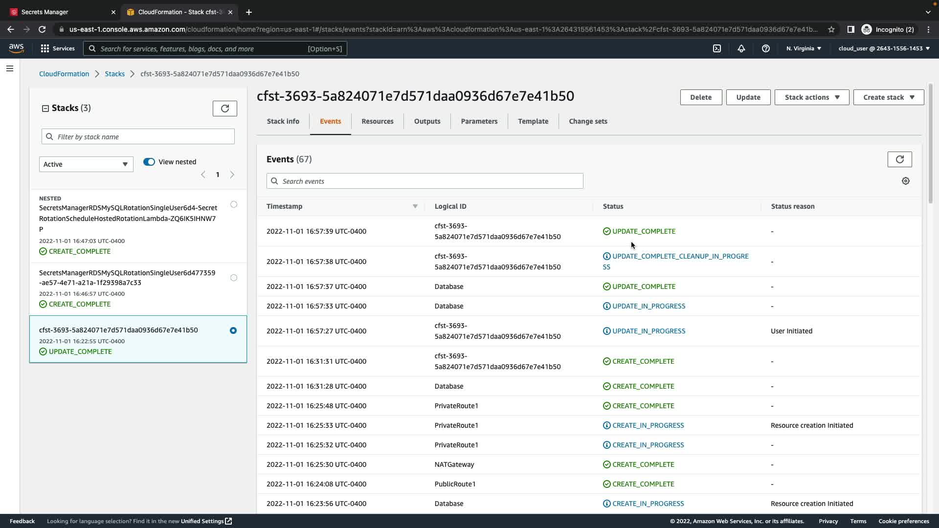
Task: Open the N. Virginia region selector
Action: pyautogui.click(x=804, y=48)
